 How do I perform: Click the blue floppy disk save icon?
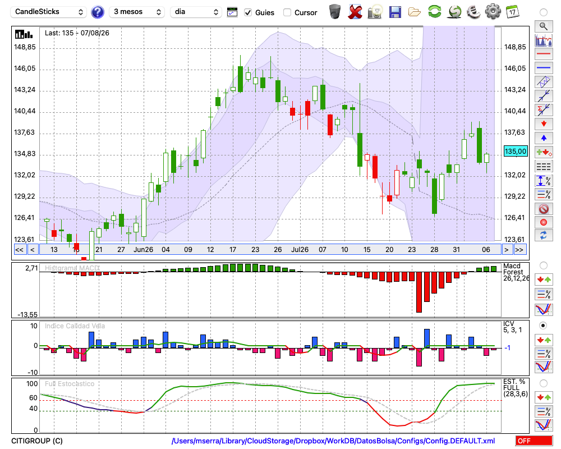click(395, 12)
